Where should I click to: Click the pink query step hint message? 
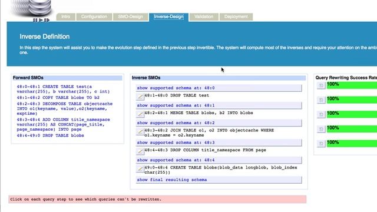tap(157, 199)
